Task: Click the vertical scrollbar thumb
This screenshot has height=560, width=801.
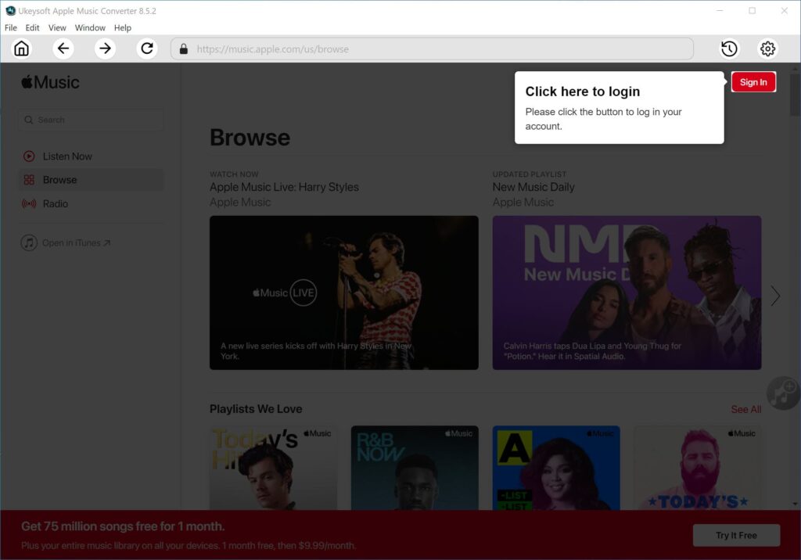Action: (x=796, y=95)
